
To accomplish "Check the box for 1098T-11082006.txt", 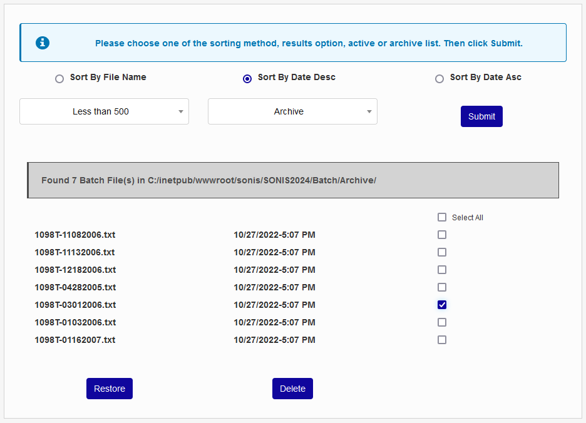I will 442,235.
